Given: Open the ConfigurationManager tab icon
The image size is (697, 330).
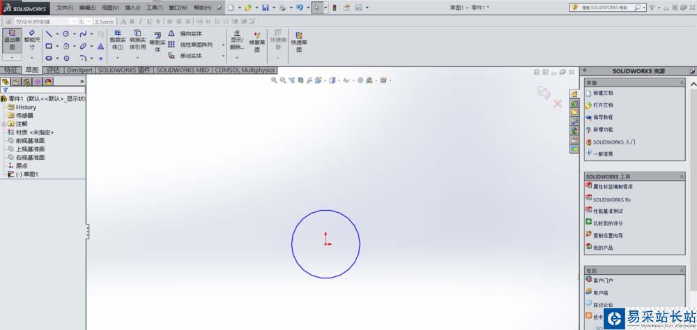Looking at the screenshot, I should click(26, 82).
